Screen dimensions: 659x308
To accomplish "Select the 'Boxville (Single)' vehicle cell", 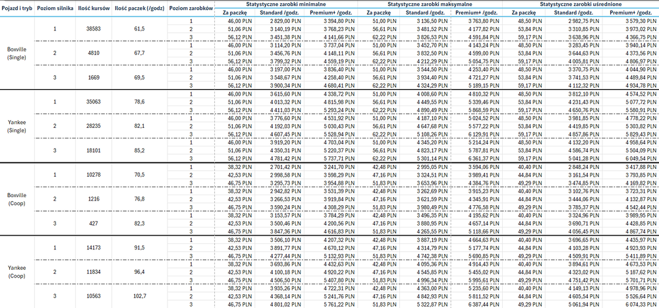I will pos(17,53).
